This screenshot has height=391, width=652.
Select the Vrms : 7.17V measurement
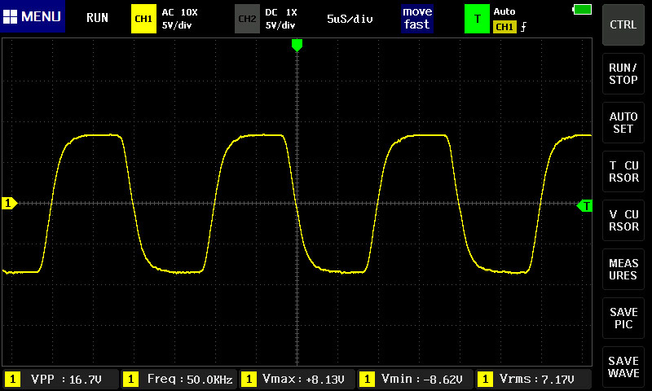click(x=533, y=379)
